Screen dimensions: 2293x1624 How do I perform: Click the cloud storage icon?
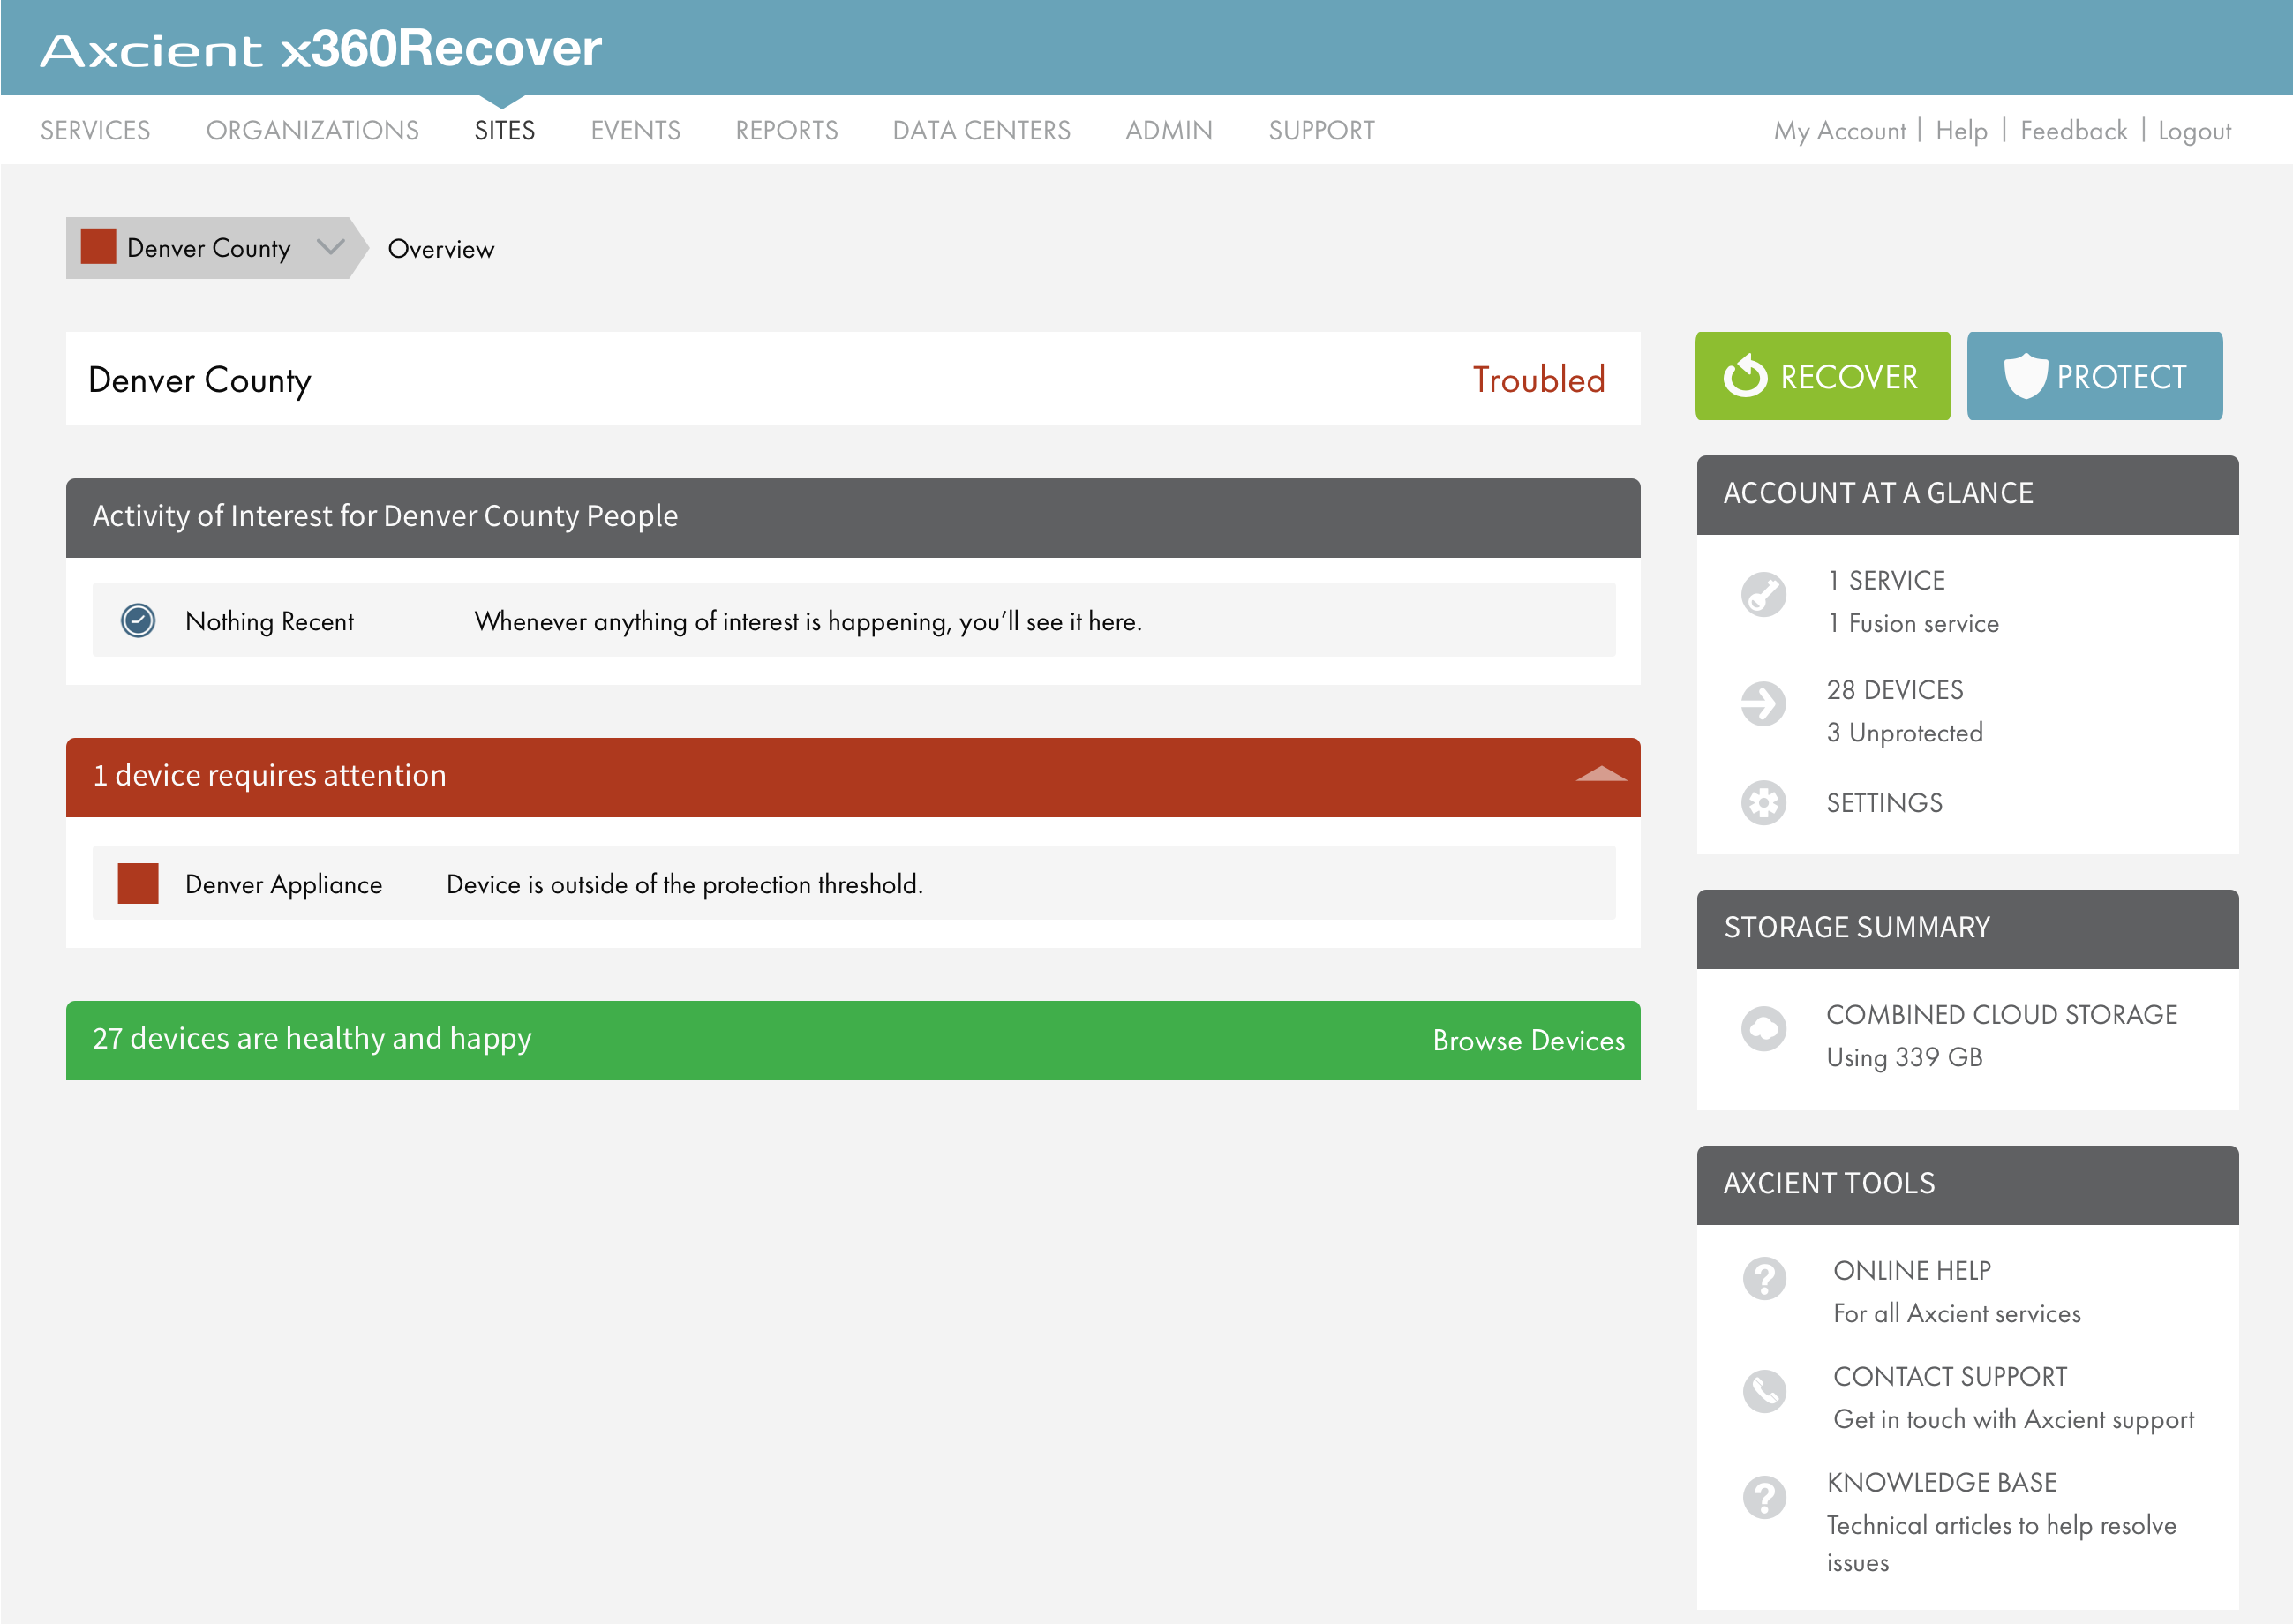[1763, 1028]
